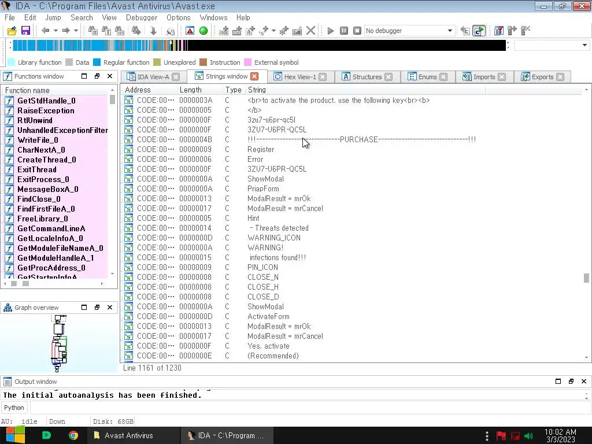Viewport: 592px width, 444px height.
Task: Open the dropdown right of navigation band
Action: [585, 45]
